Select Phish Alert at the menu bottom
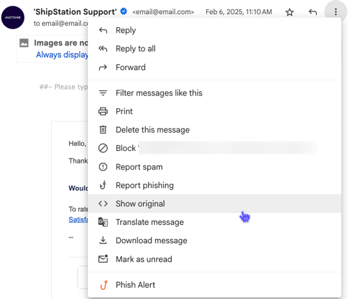This screenshot has width=349, height=299. pyautogui.click(x=214, y=285)
